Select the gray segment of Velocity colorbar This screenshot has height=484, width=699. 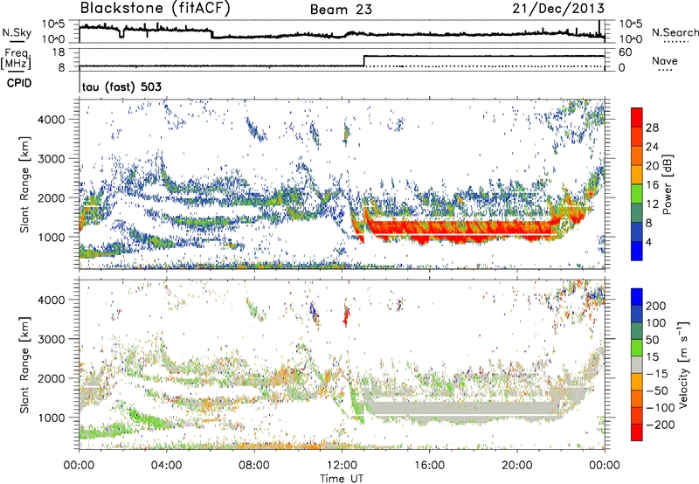(637, 364)
